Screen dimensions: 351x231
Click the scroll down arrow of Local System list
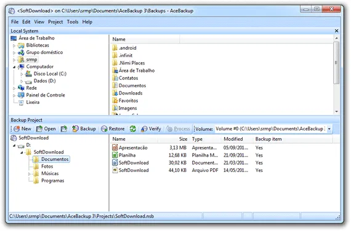[x=336, y=111]
